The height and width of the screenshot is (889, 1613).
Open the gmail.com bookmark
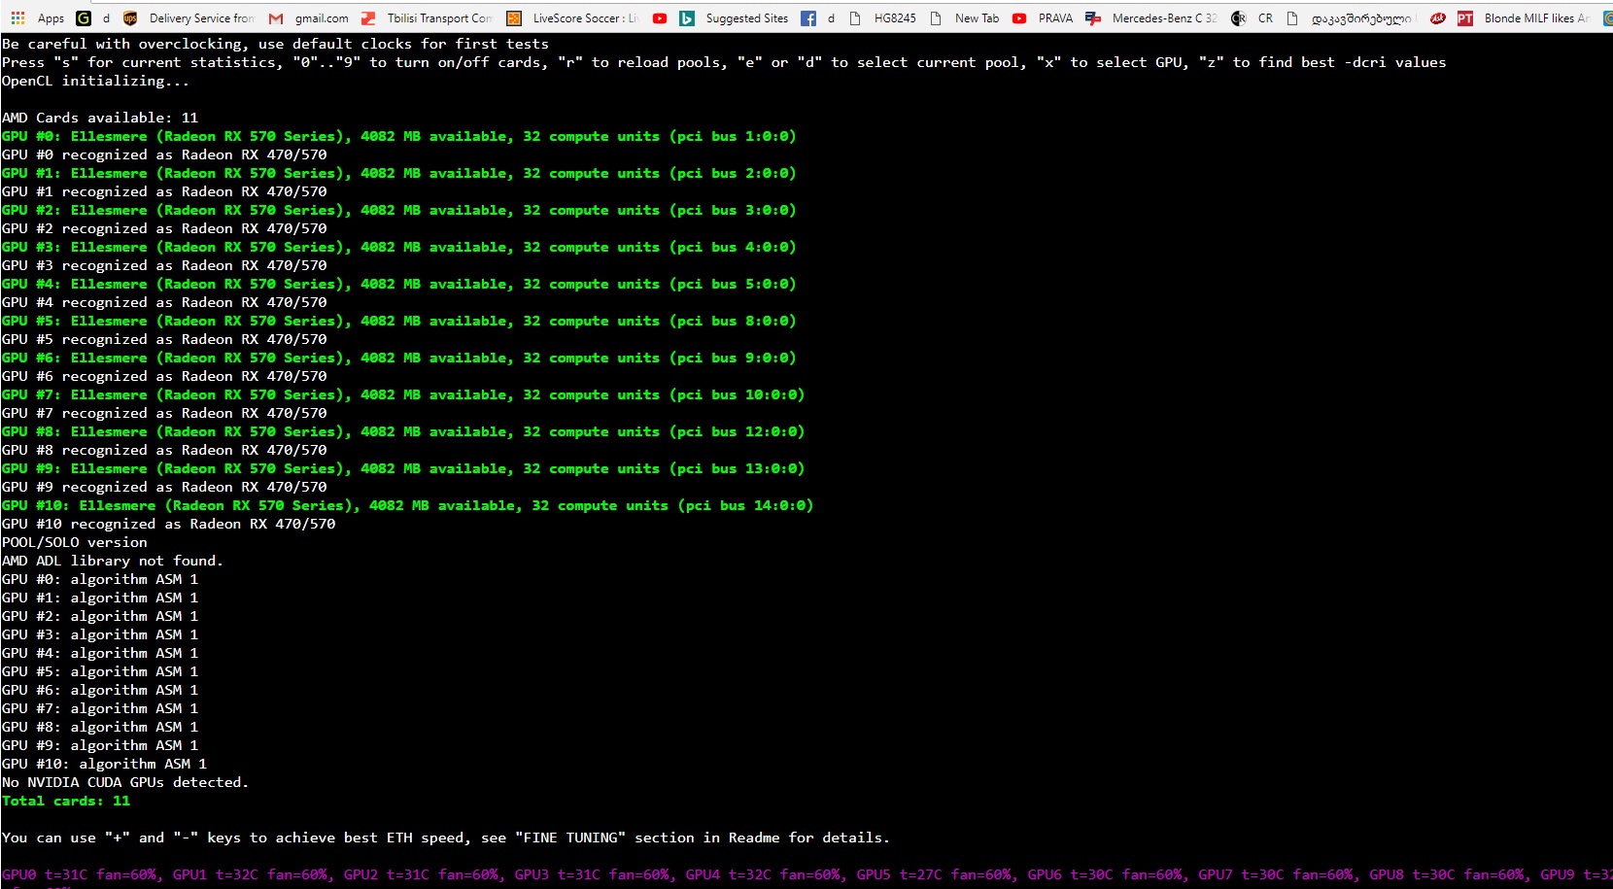click(x=308, y=17)
